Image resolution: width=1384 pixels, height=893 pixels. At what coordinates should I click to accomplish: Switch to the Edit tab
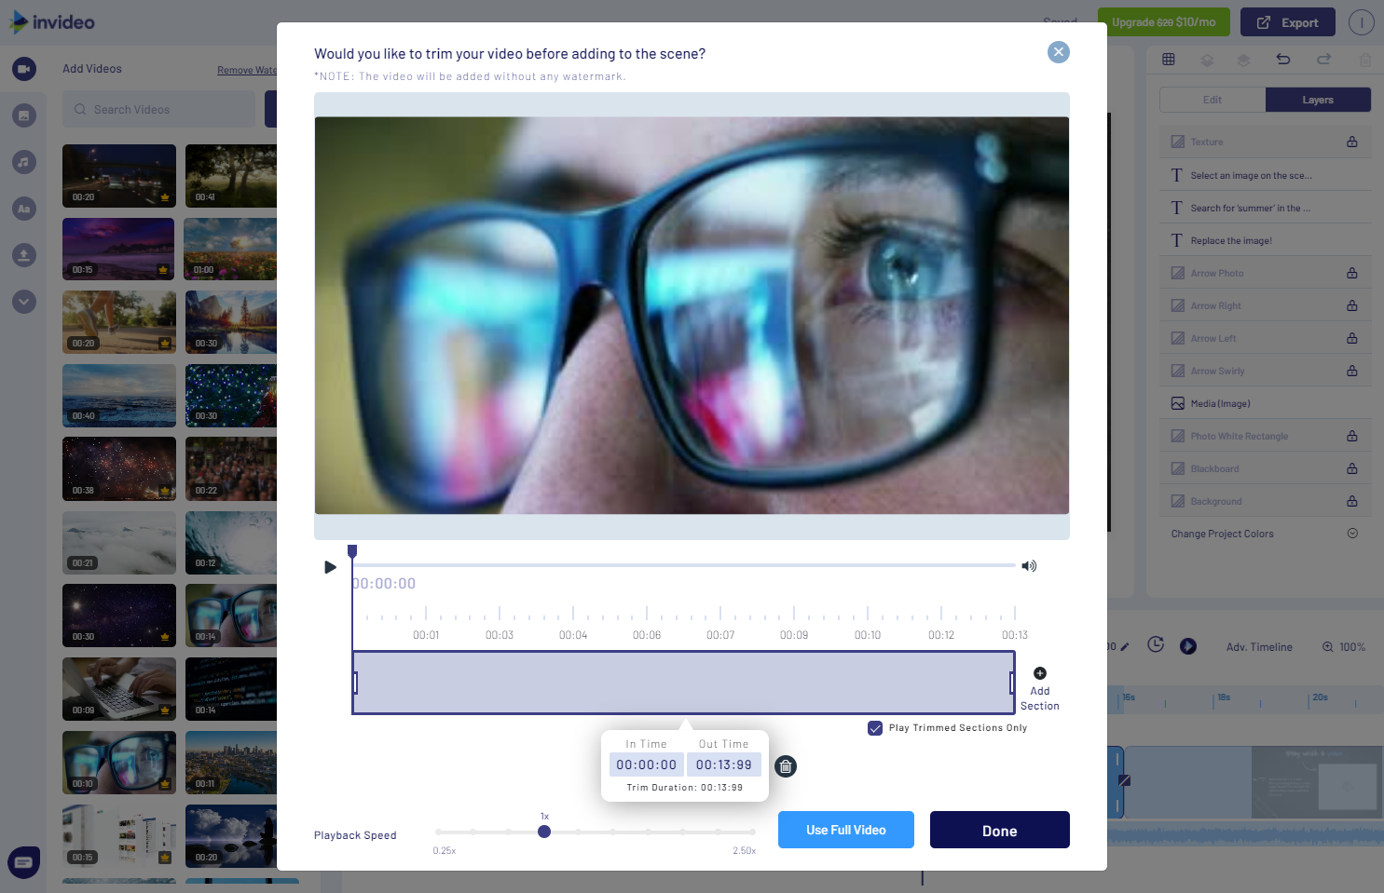1213,100
